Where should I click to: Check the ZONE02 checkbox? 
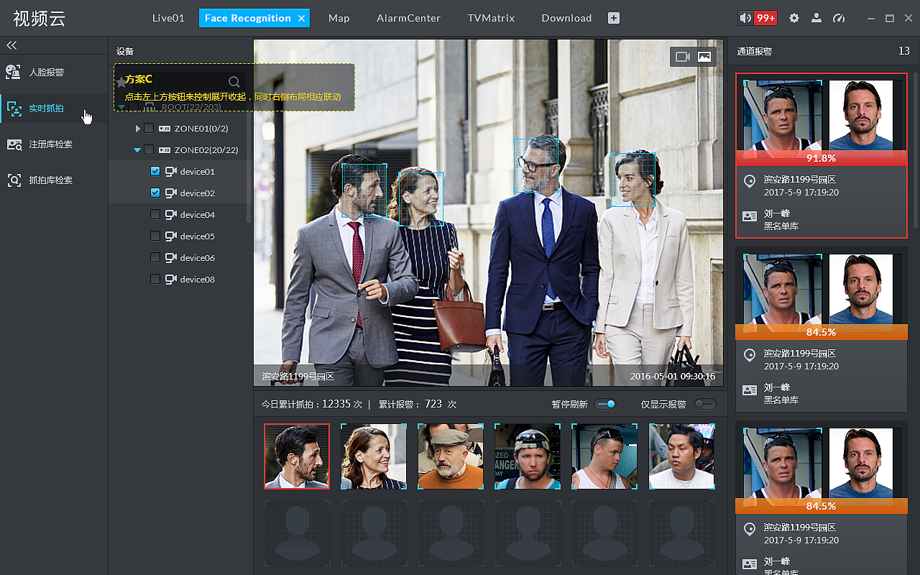(x=149, y=150)
